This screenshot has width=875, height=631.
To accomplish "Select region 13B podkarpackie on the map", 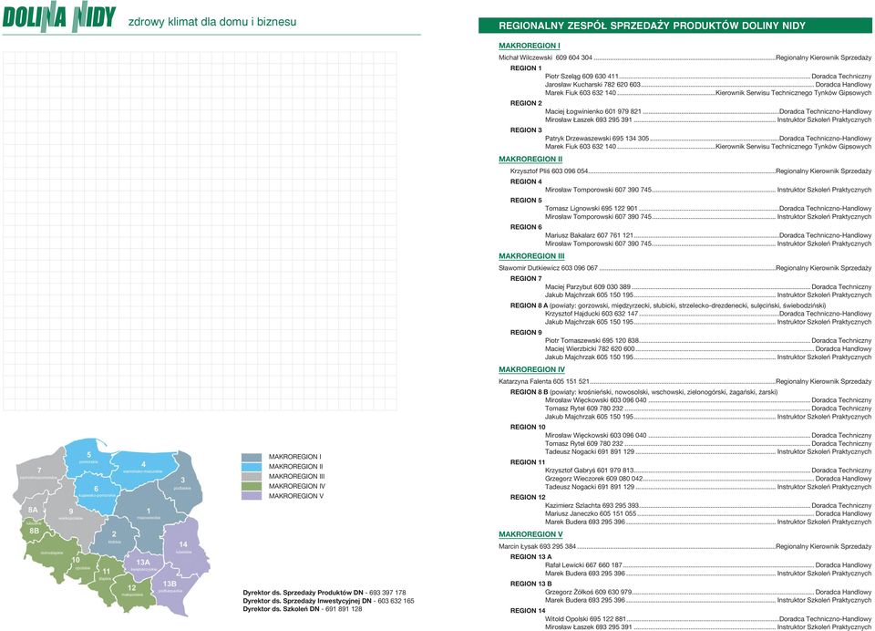I will click(170, 586).
